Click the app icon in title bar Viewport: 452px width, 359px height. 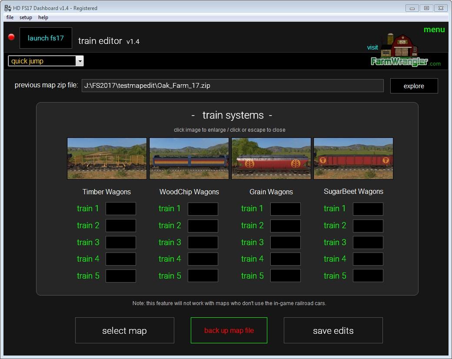point(7,8)
